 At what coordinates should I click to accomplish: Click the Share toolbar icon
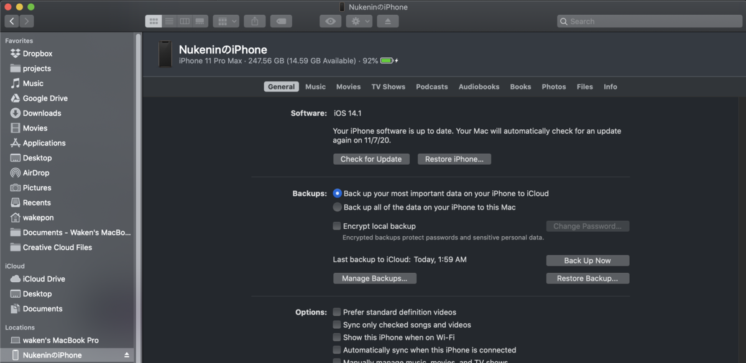pyautogui.click(x=255, y=21)
